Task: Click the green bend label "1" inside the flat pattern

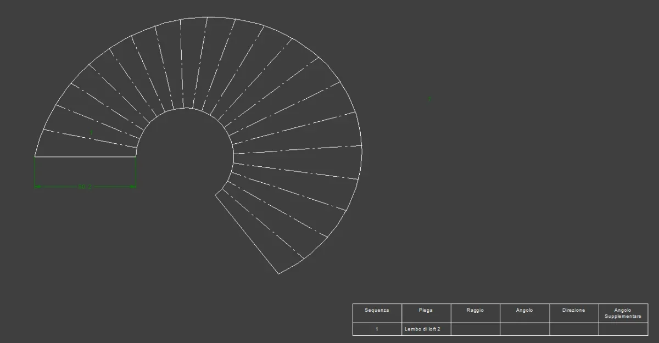Action: 91,132
